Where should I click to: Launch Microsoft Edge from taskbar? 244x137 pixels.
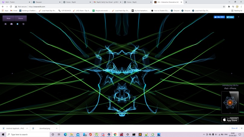[65, 134]
